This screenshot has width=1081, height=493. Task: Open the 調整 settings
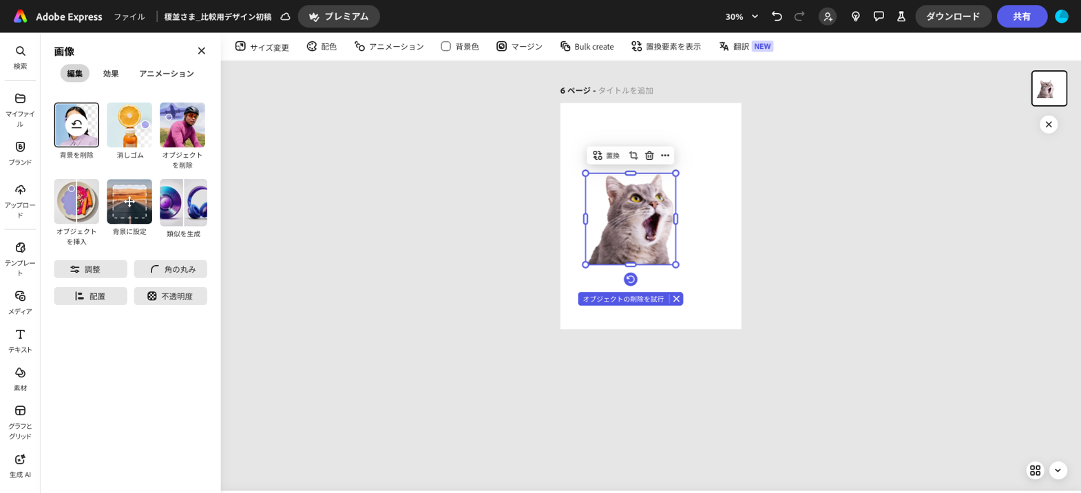(91, 269)
